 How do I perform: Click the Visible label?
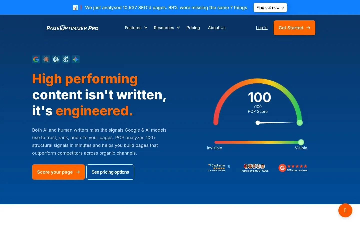301,148
